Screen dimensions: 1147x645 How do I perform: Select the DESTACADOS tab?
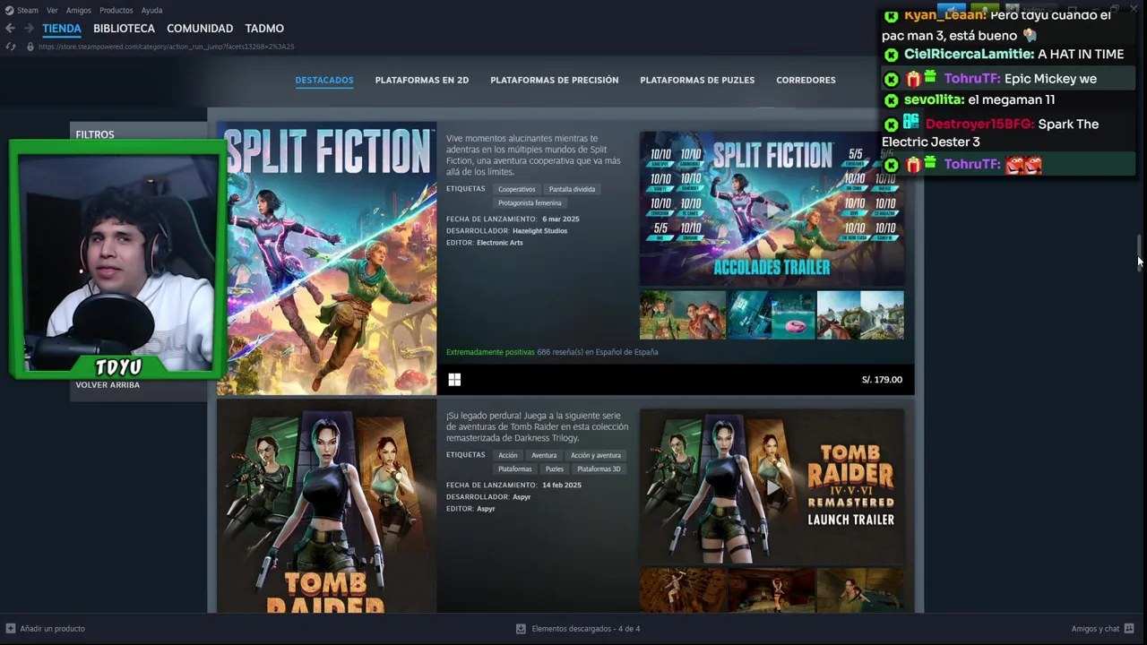pyautogui.click(x=324, y=80)
